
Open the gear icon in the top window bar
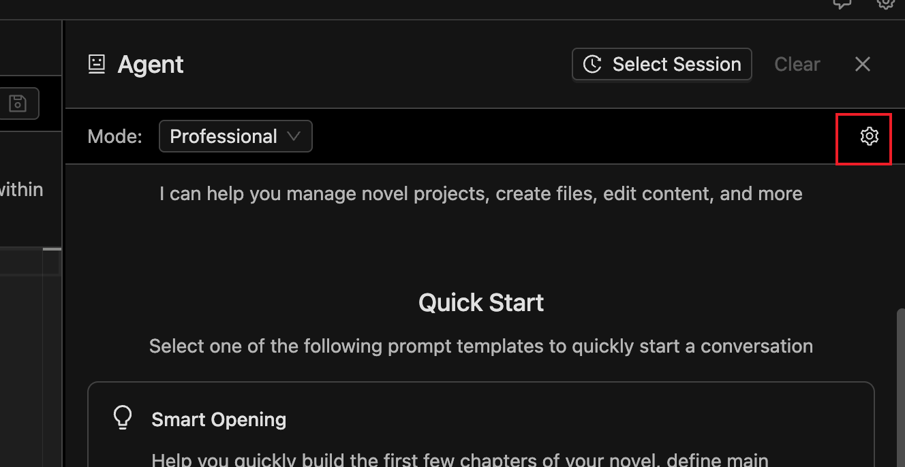[885, 3]
